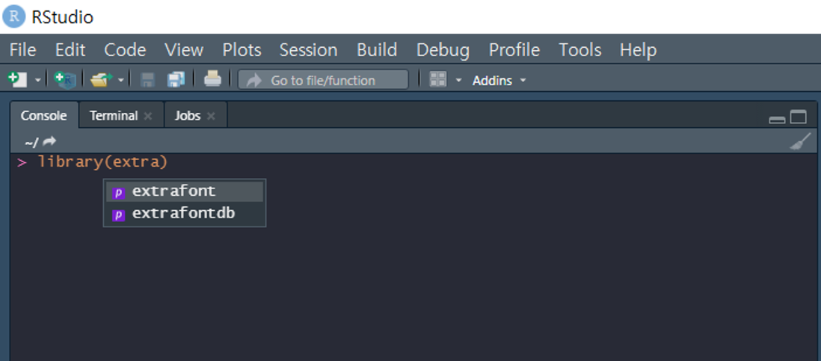Image resolution: width=821 pixels, height=361 pixels.
Task: Click the library(extra) console input line
Action: point(102,162)
